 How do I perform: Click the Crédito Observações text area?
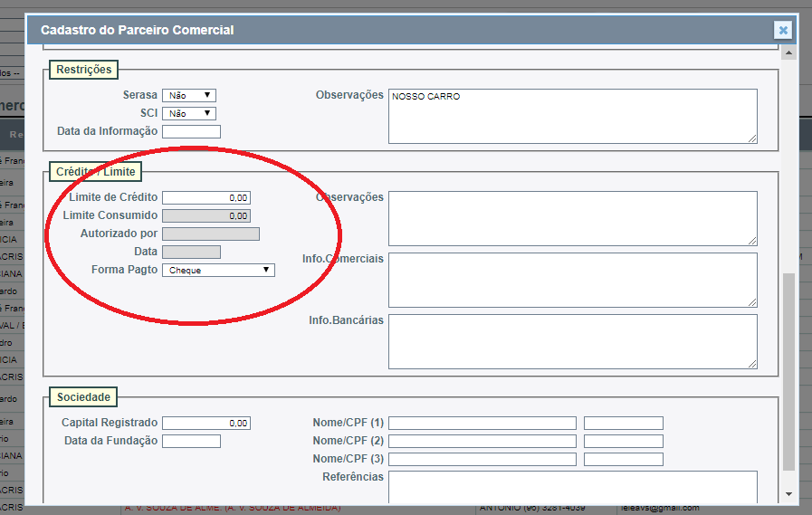point(572,218)
